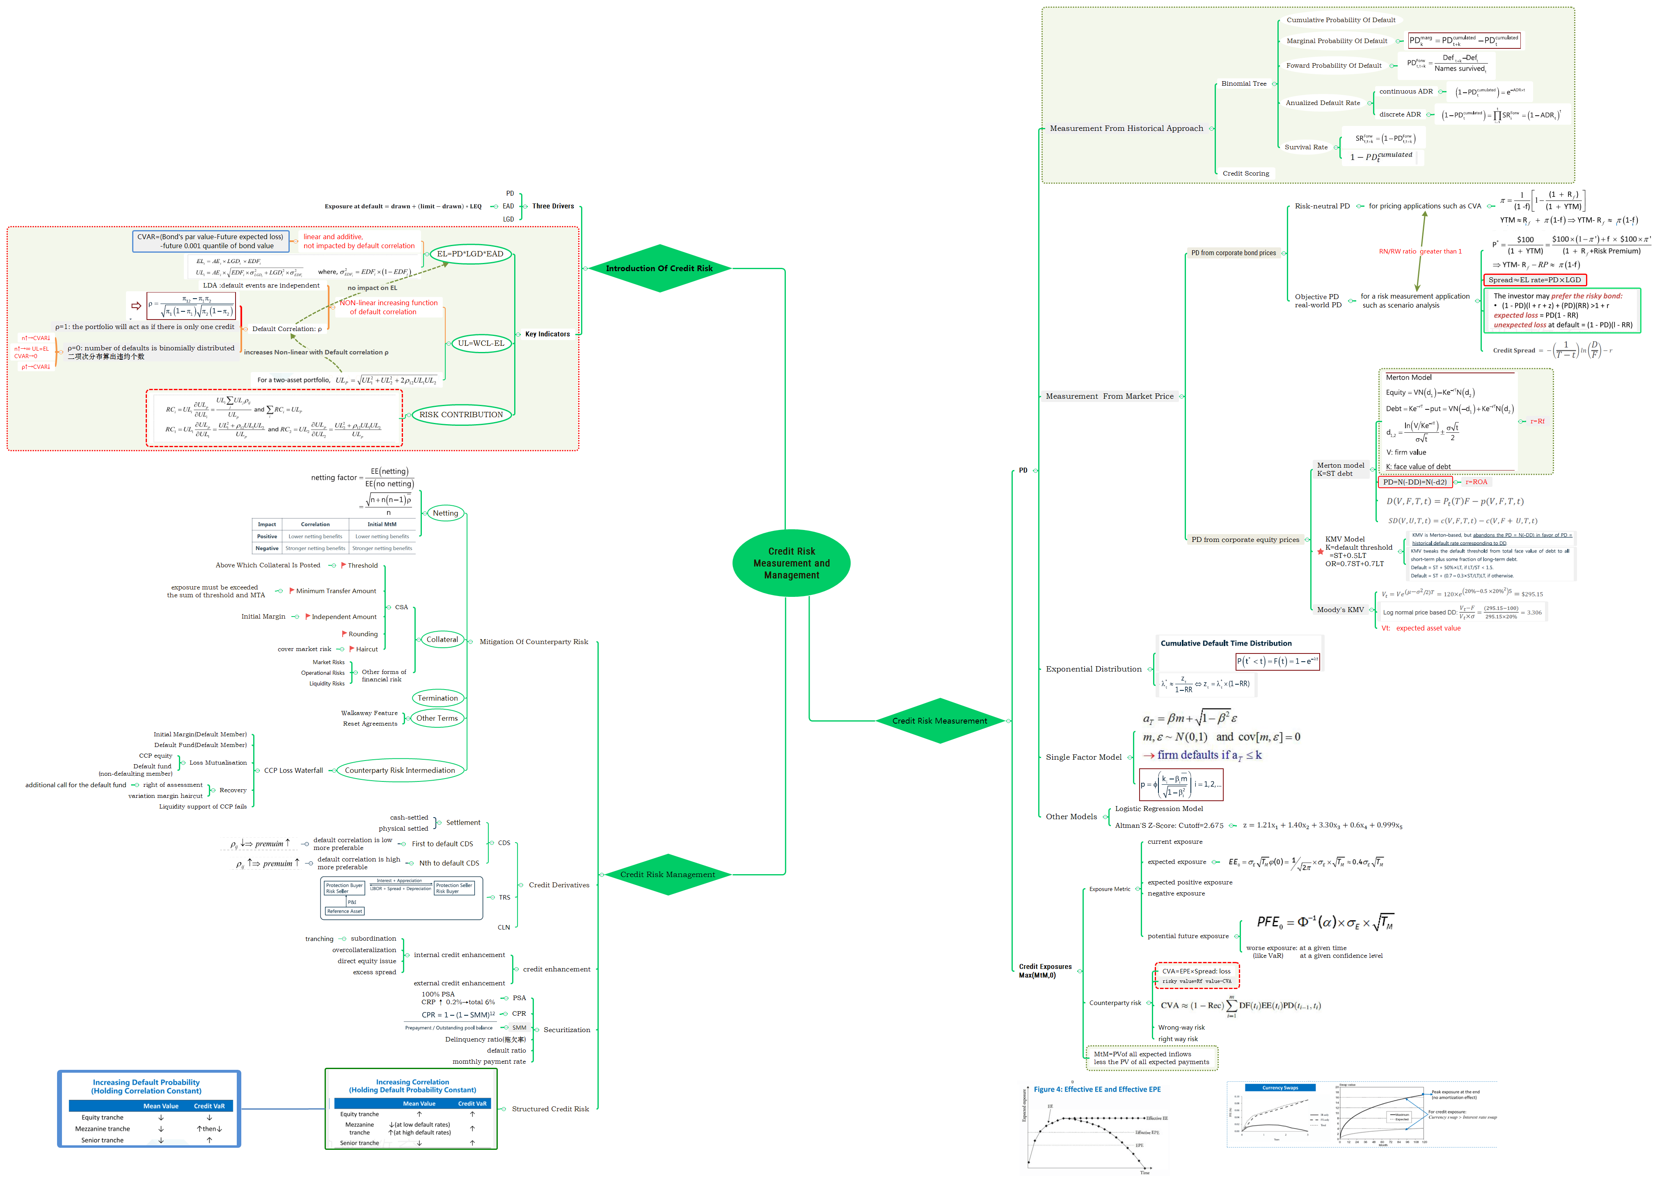Select the central Credit Risk Measurement and Management topic
Viewport: 1664px width, 1181px height.
pos(791,563)
